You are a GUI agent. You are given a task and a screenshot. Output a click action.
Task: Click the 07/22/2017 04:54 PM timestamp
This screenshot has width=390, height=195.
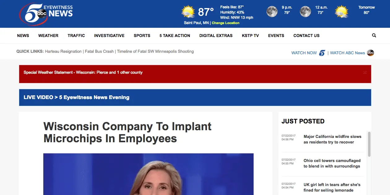289,186
